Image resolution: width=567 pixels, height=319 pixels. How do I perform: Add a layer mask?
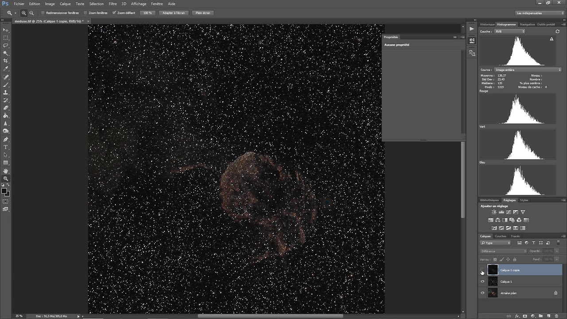click(525, 316)
